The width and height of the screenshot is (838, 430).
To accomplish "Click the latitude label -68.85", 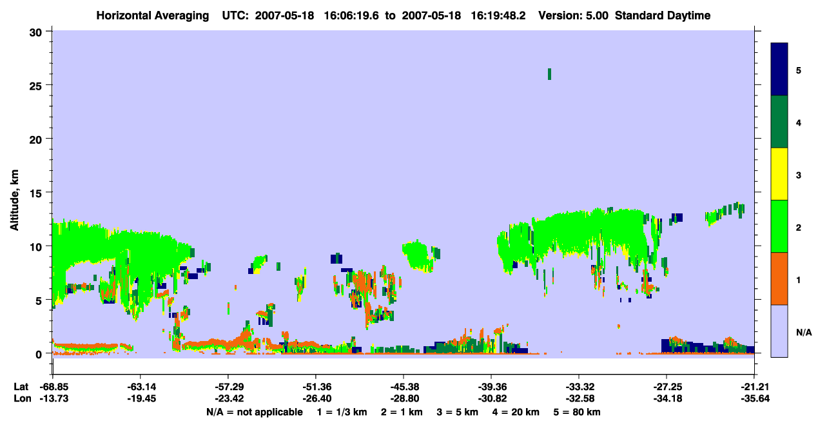I will tap(53, 387).
